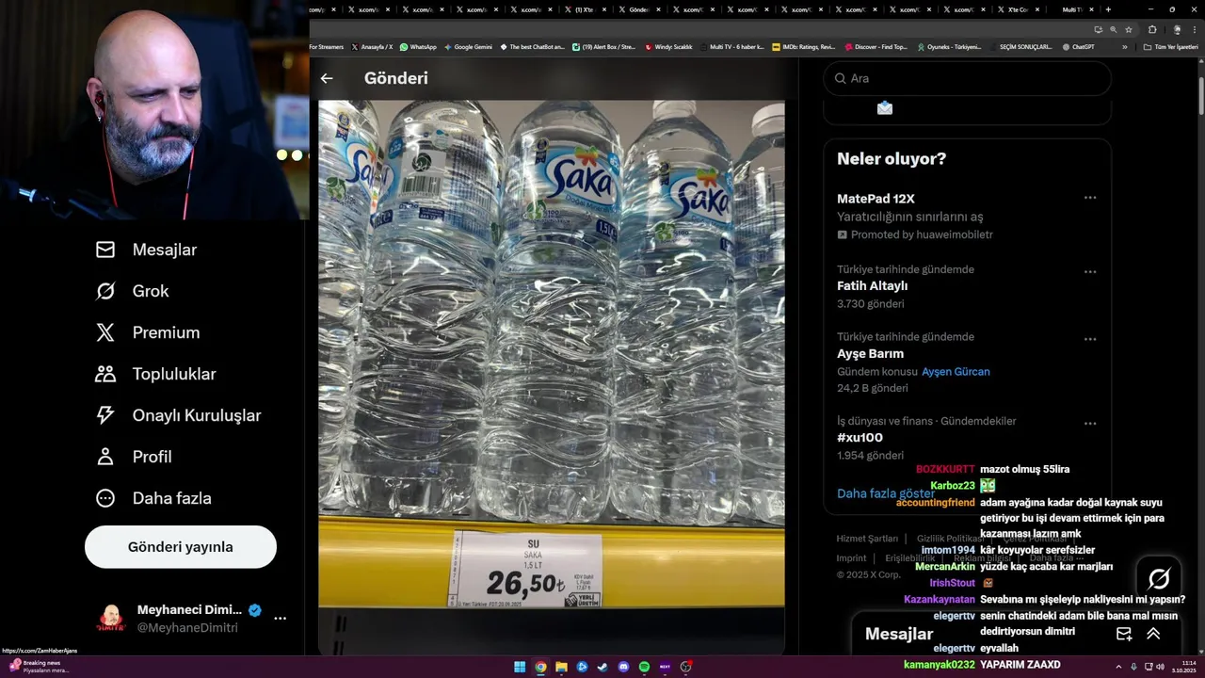Click the envelope icon below search box

(884, 107)
